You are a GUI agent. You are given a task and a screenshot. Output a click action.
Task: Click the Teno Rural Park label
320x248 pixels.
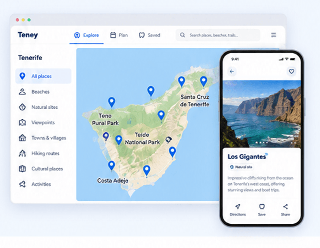(106, 119)
